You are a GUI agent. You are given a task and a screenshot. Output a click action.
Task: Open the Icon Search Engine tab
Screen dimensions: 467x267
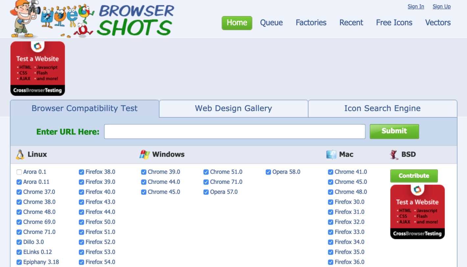point(382,109)
